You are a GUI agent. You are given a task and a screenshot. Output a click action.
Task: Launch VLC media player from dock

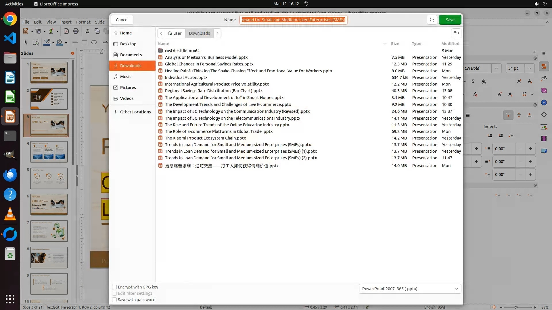click(x=10, y=214)
